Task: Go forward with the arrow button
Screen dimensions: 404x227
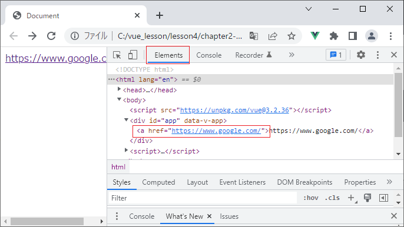Action: [32, 36]
